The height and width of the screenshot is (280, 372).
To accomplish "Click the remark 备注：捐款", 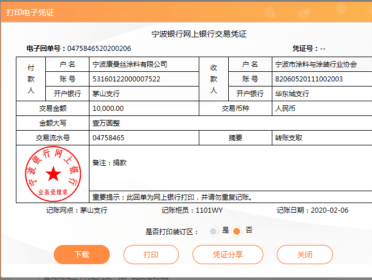I will point(109,163).
